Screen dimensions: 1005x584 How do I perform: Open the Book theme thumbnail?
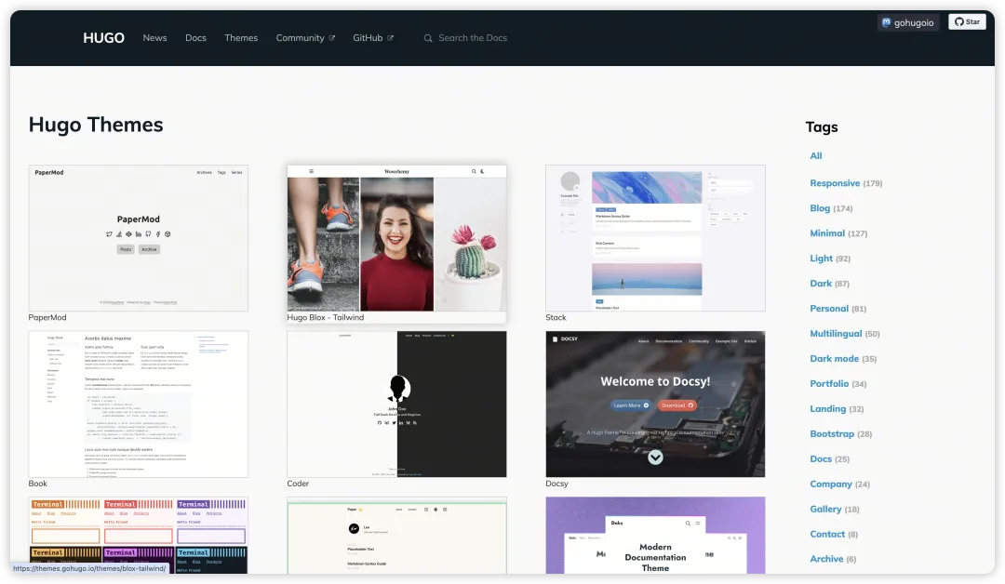point(139,405)
